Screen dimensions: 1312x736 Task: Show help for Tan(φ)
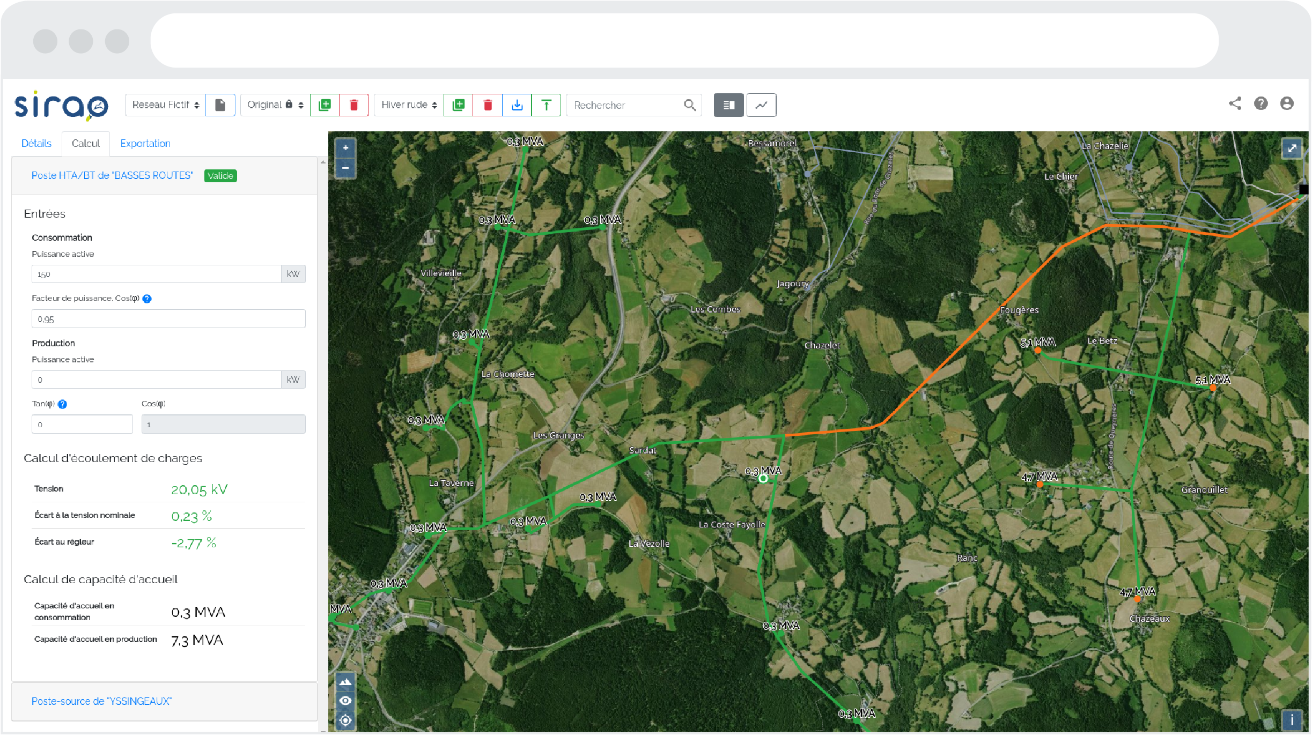point(62,404)
